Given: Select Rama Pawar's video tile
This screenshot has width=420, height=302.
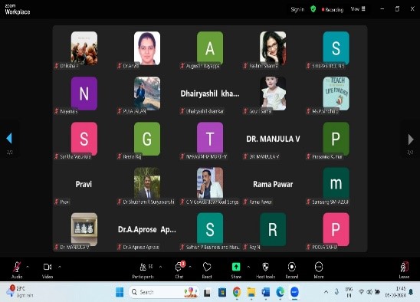Looking at the screenshot, I should coord(273,185).
